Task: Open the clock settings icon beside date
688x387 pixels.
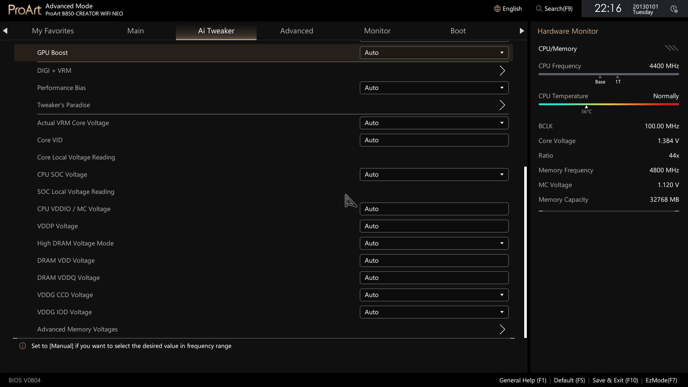Action: point(674,9)
